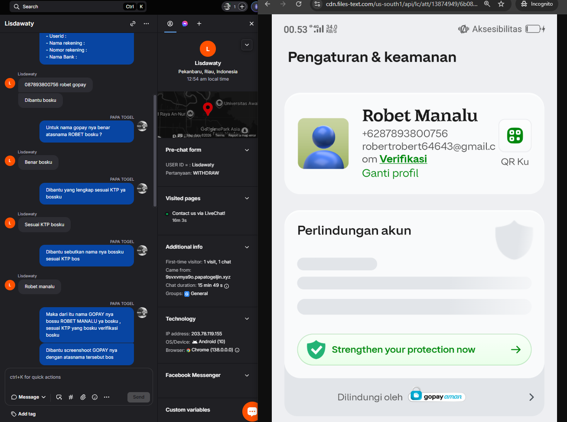Add new app with plus icon

199,23
